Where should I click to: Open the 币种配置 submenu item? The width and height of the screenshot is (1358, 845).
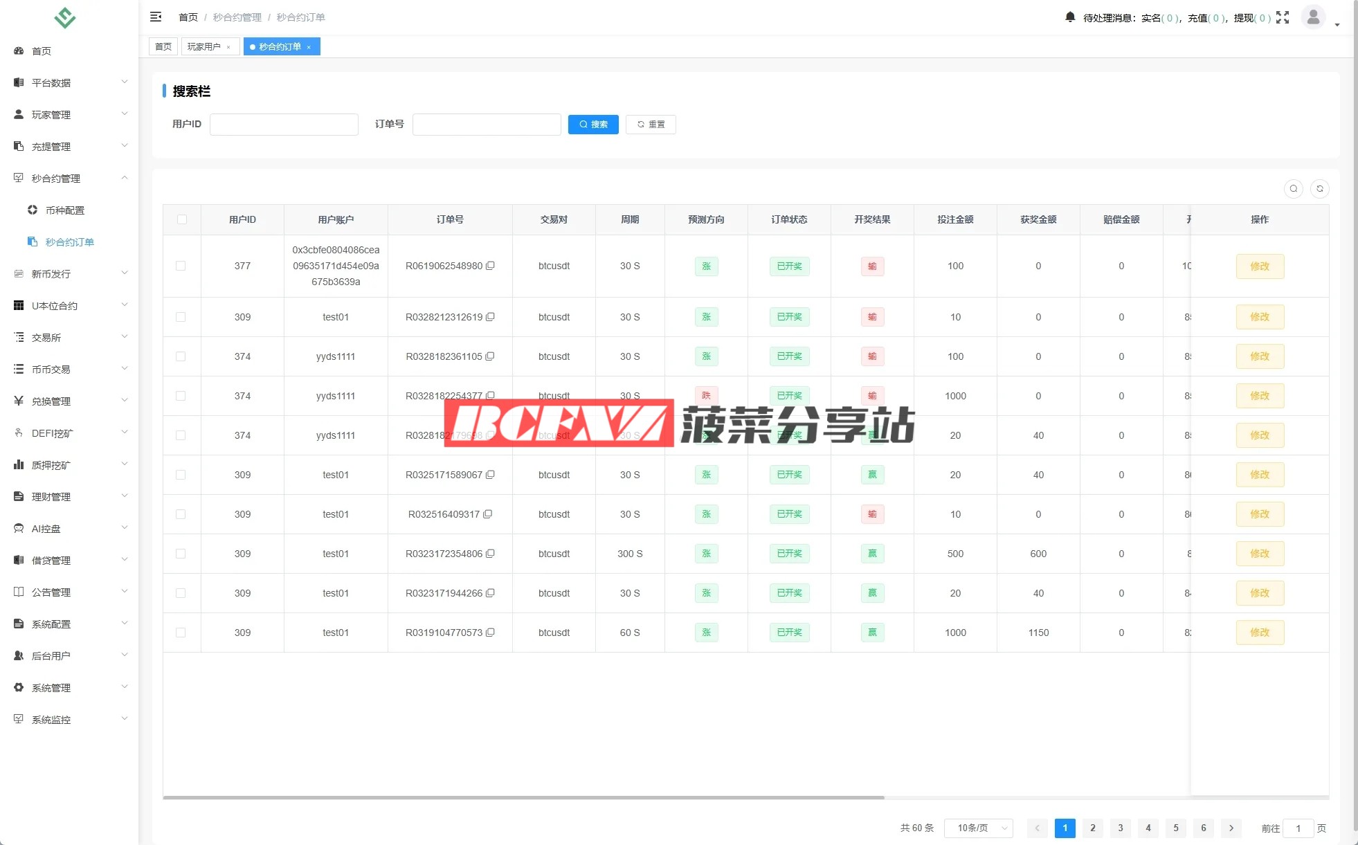tap(65, 210)
